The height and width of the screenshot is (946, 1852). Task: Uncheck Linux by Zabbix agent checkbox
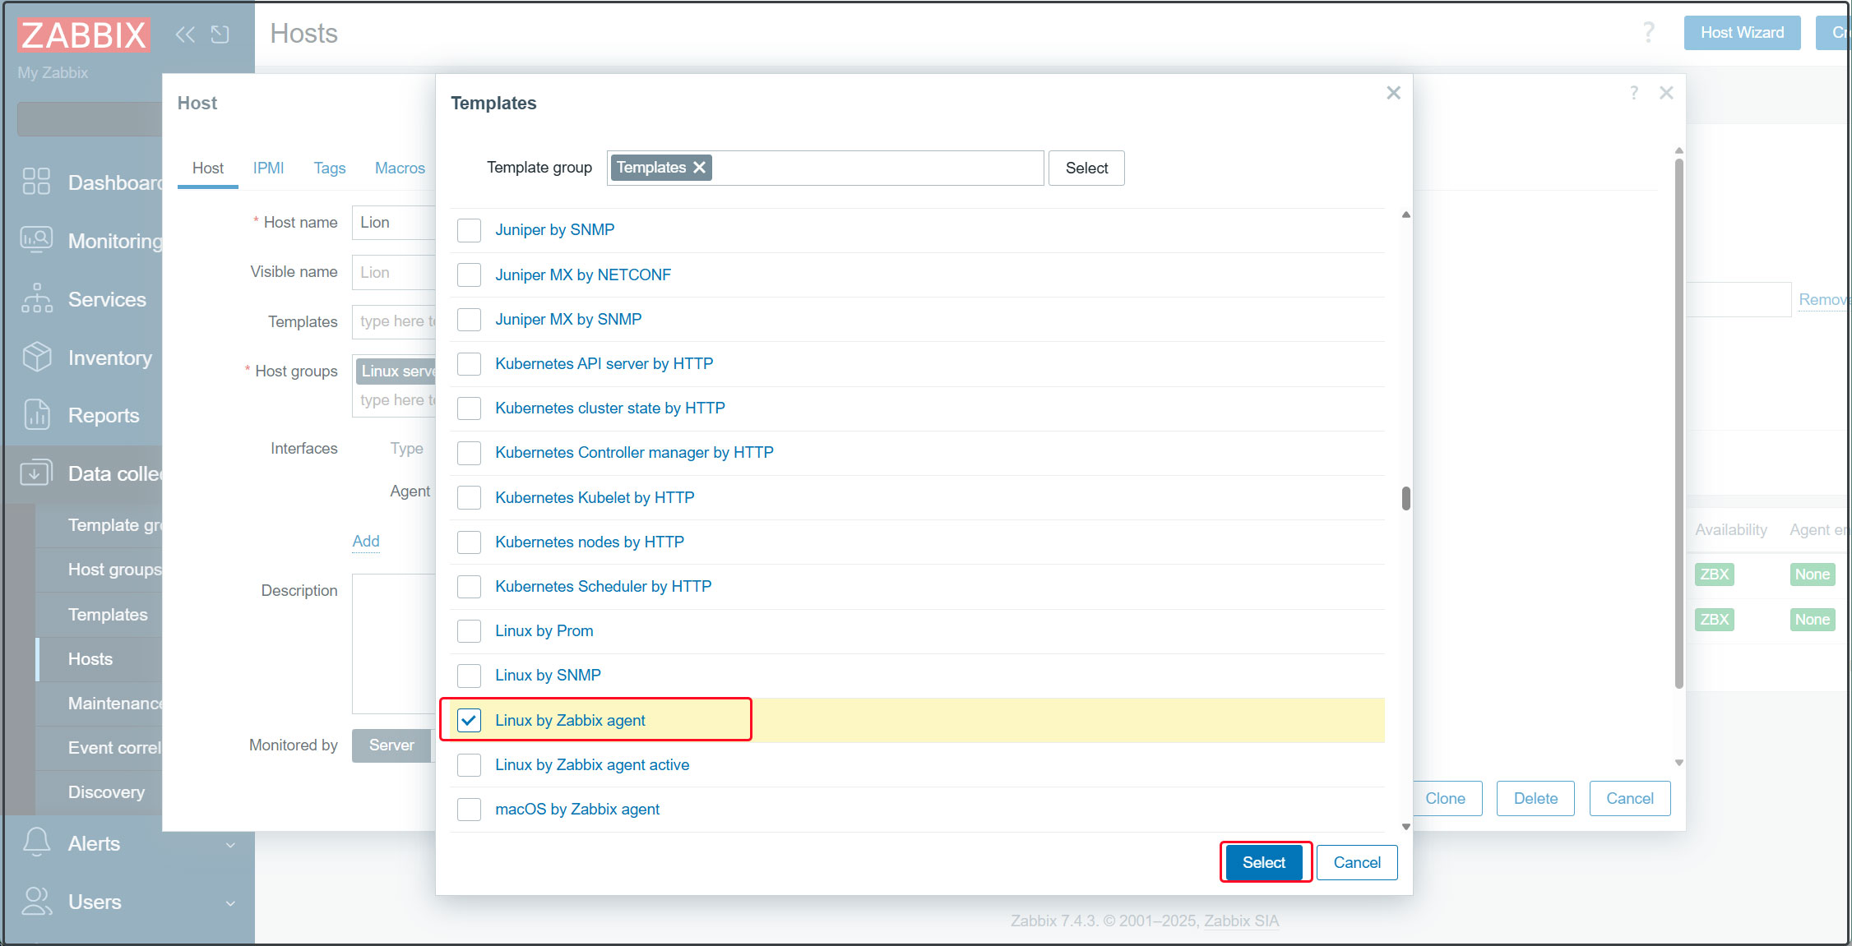pyautogui.click(x=469, y=721)
